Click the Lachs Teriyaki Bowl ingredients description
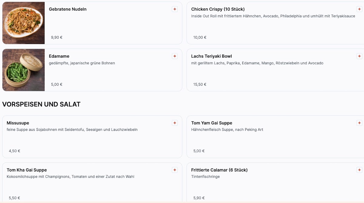 click(257, 63)
